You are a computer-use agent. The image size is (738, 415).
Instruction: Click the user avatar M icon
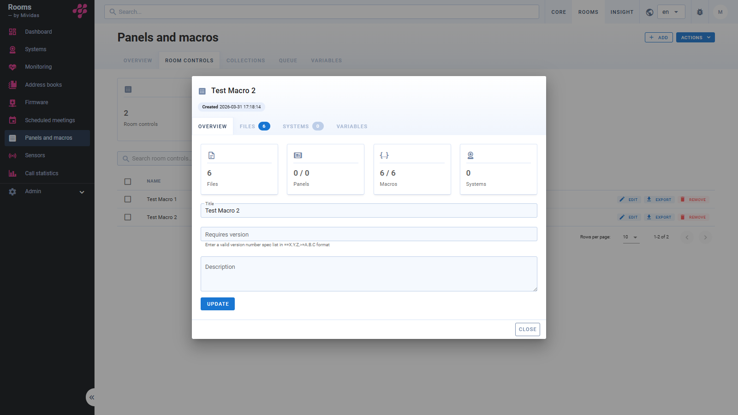click(x=720, y=12)
